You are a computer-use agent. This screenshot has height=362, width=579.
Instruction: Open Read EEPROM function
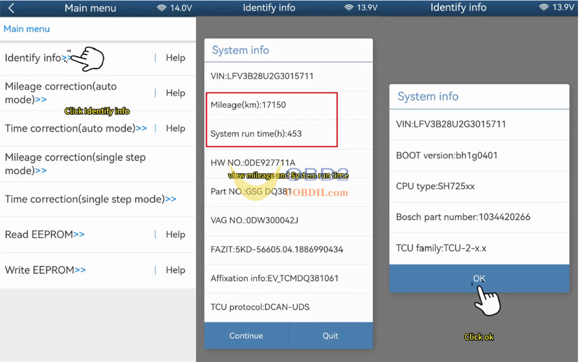coord(45,234)
